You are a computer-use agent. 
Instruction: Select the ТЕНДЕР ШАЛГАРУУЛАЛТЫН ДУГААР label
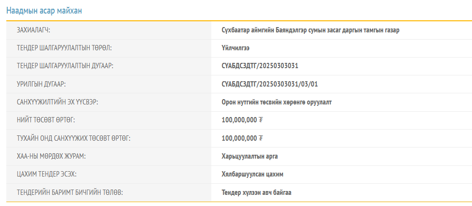(x=65, y=66)
